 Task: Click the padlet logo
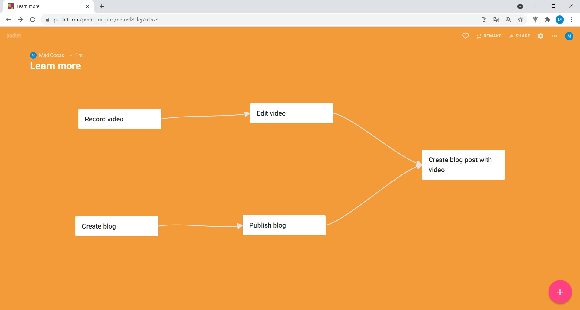point(14,36)
